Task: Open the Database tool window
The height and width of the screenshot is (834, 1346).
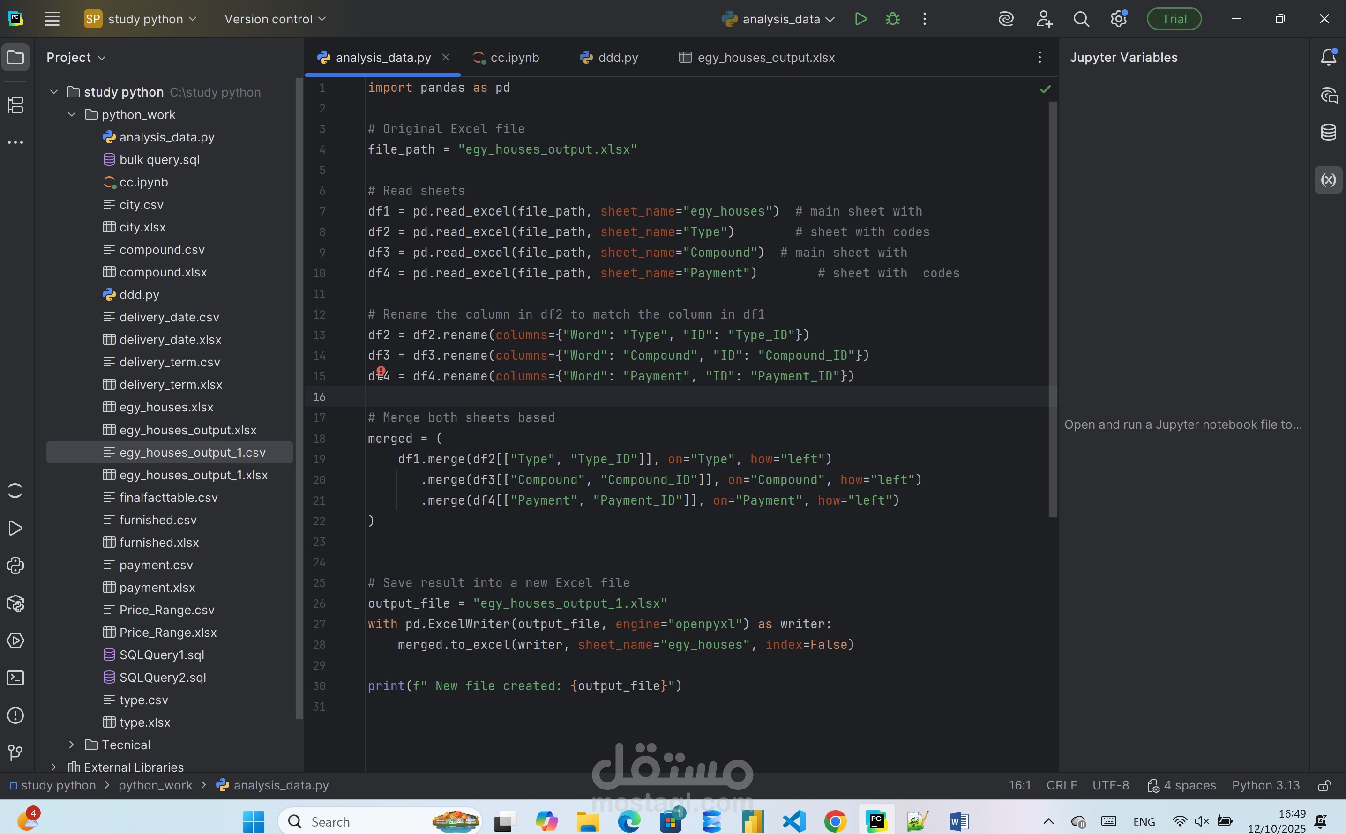Action: (x=1328, y=133)
